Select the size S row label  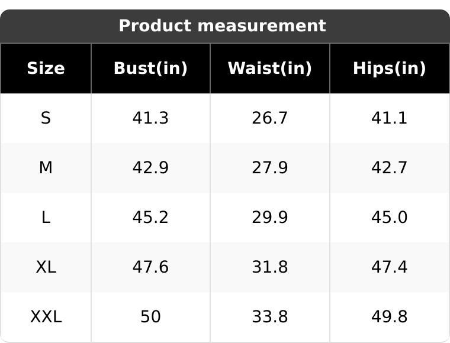tap(46, 118)
